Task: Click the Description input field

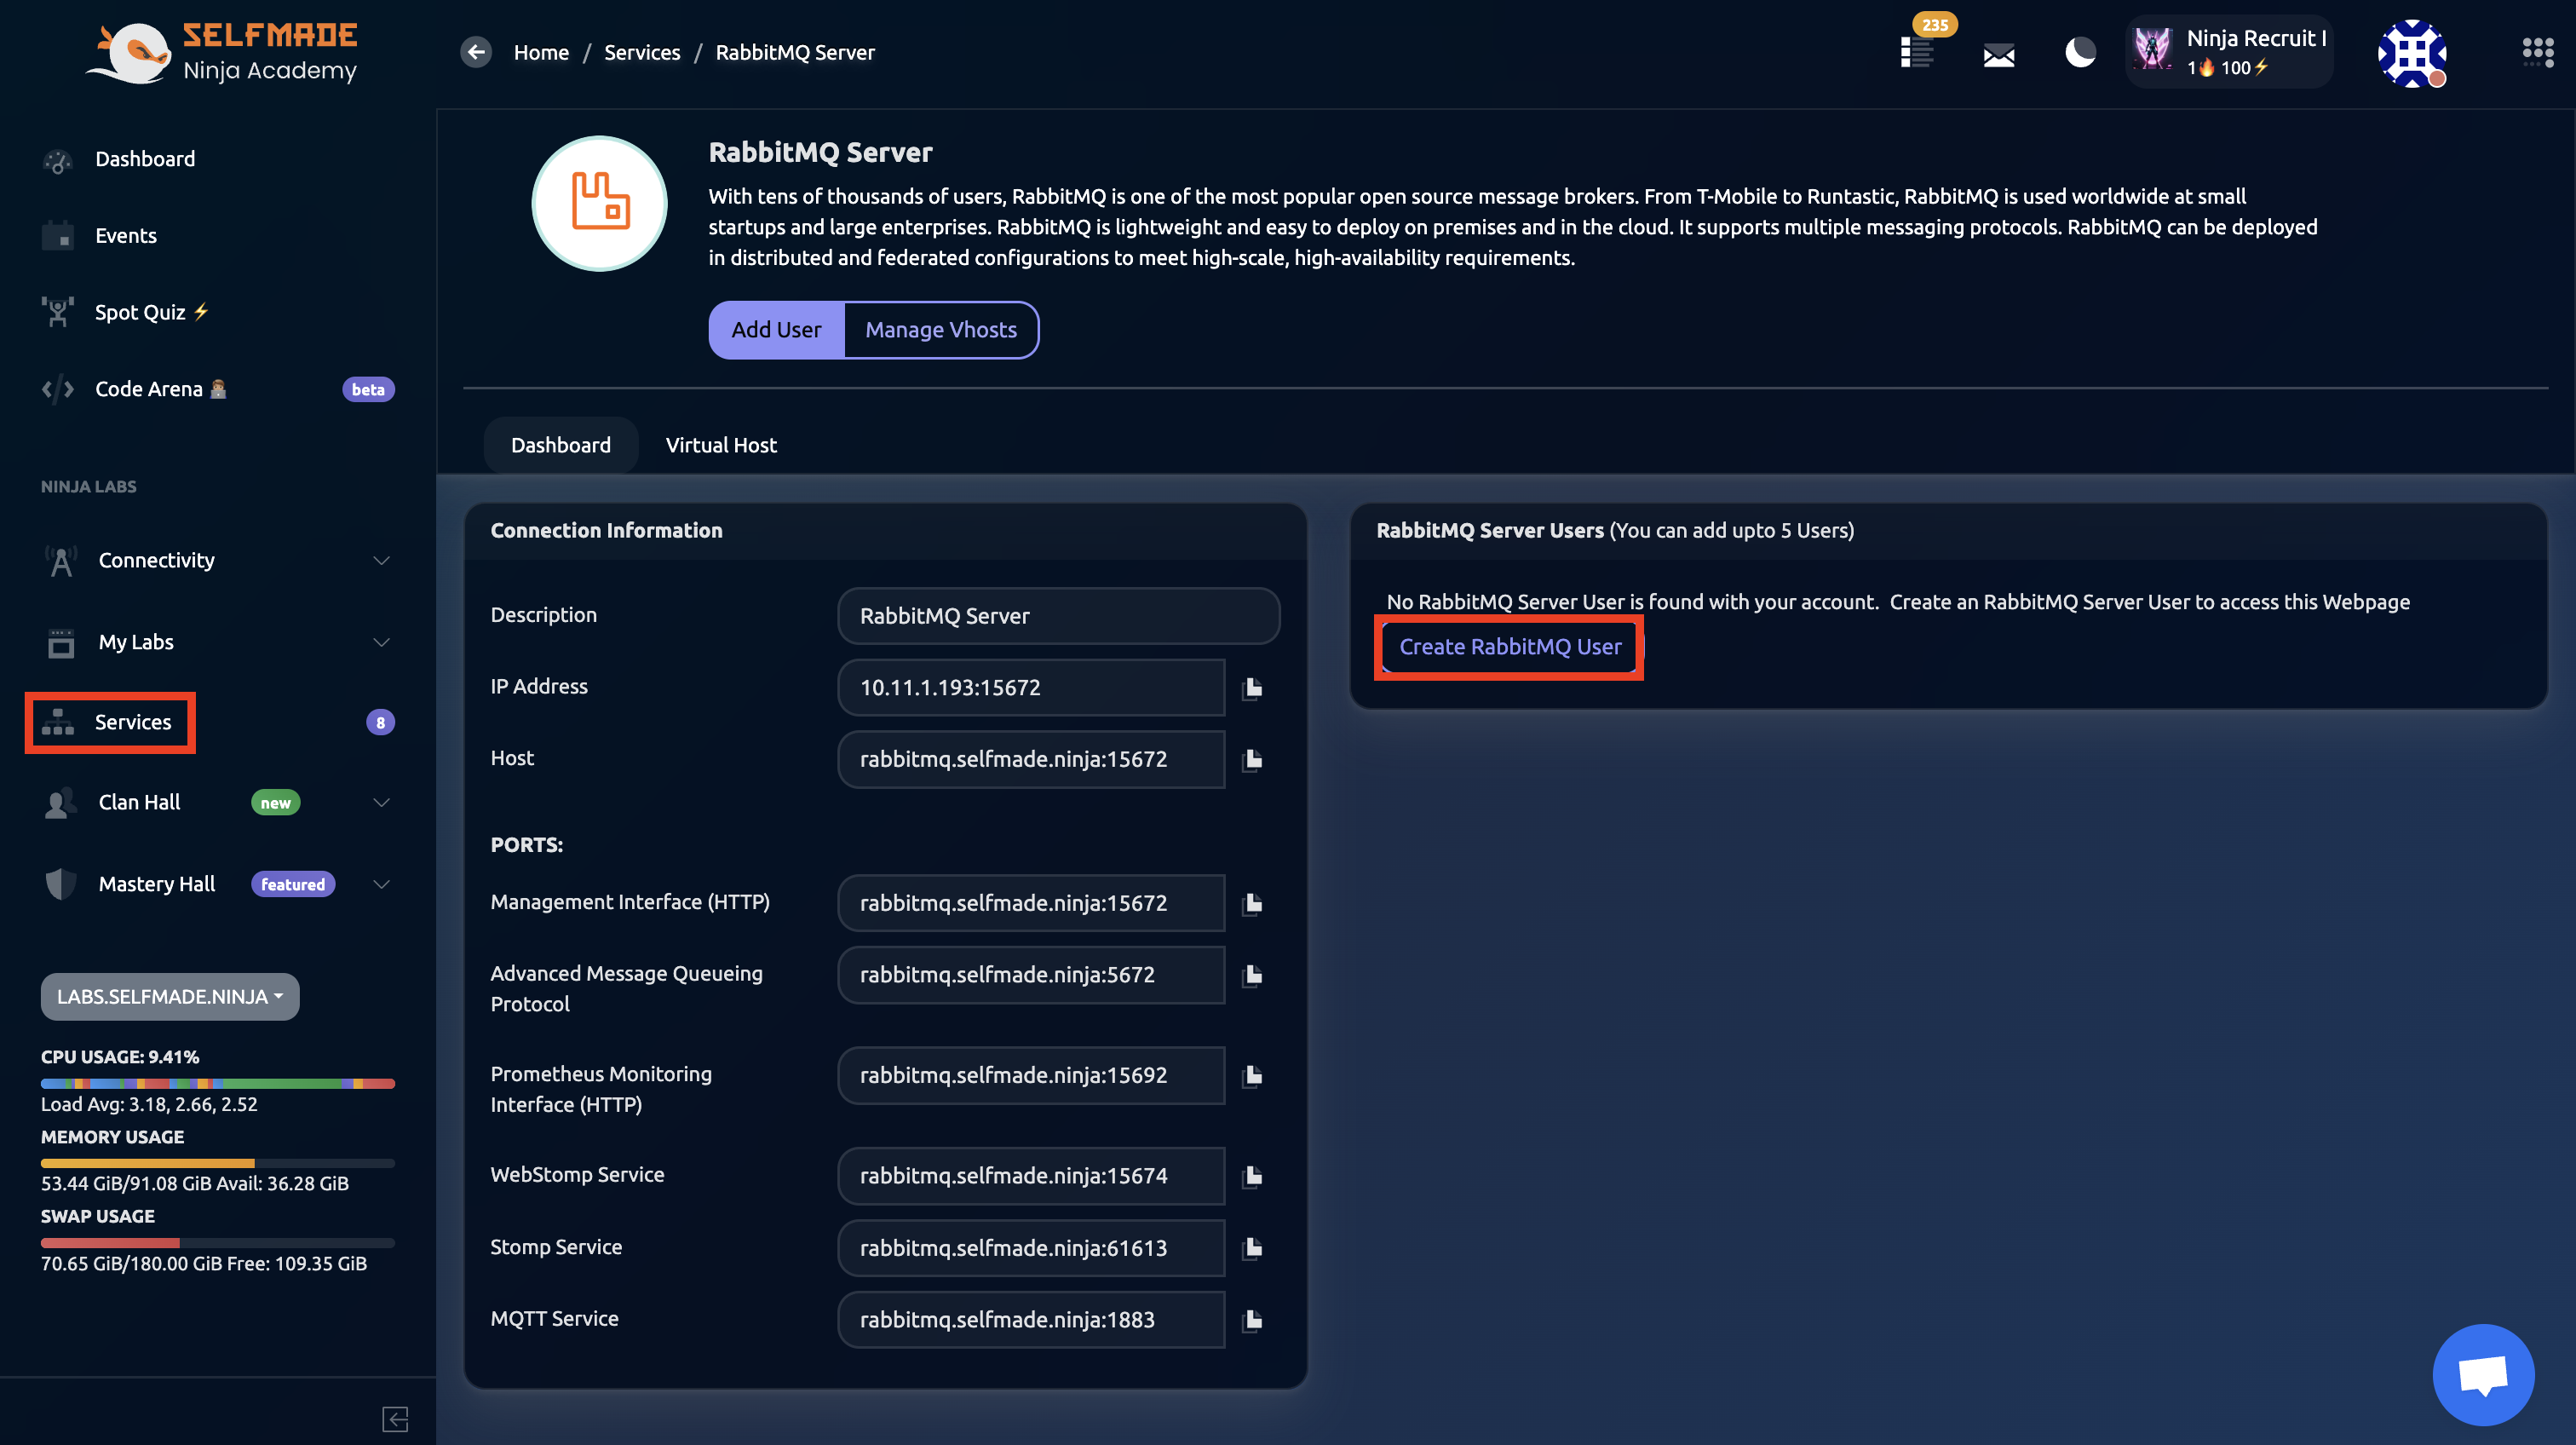Action: (x=1058, y=616)
